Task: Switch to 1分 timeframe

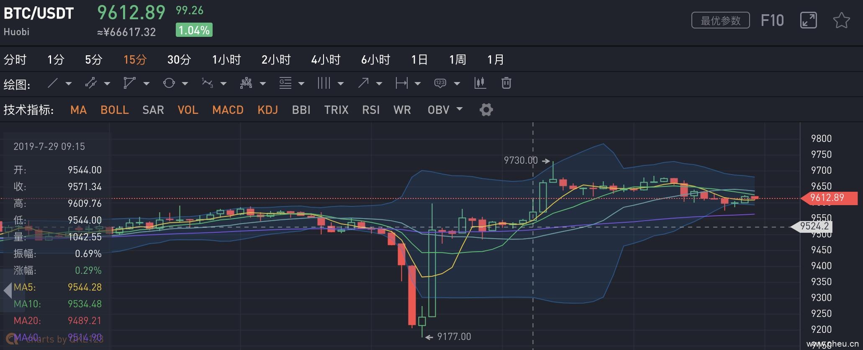Action: [x=56, y=59]
